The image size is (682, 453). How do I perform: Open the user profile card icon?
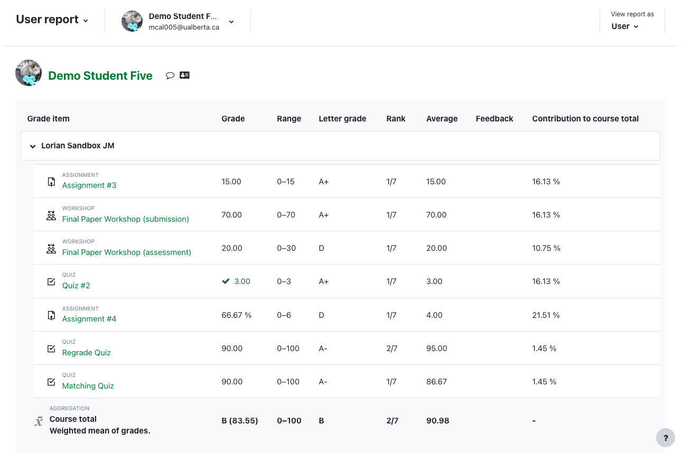click(x=184, y=76)
